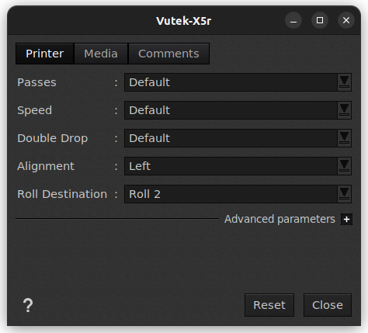Click the Alignment label text
Image resolution: width=368 pixels, height=333 pixels.
pyautogui.click(x=46, y=166)
